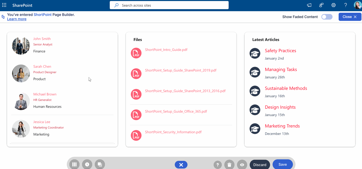Open the Marketing Trends article
The image size is (362, 169).
282,126
